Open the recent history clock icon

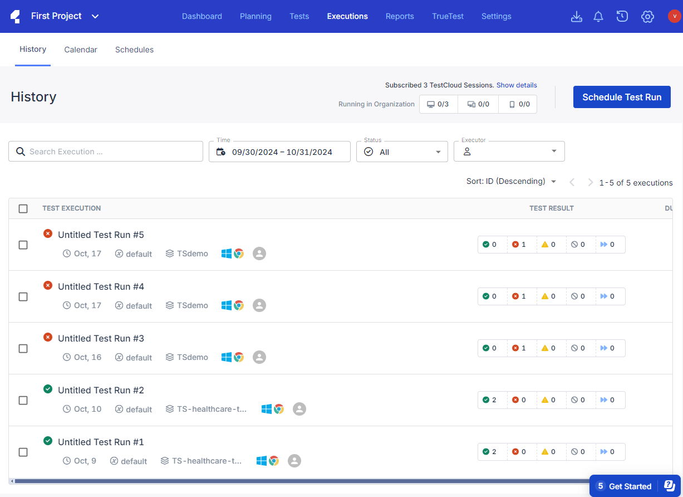tap(622, 17)
